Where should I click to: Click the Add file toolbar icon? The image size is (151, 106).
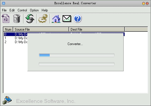pos(6,18)
